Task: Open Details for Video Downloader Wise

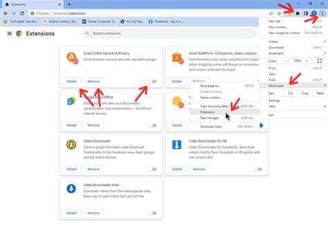Action: 71,213
